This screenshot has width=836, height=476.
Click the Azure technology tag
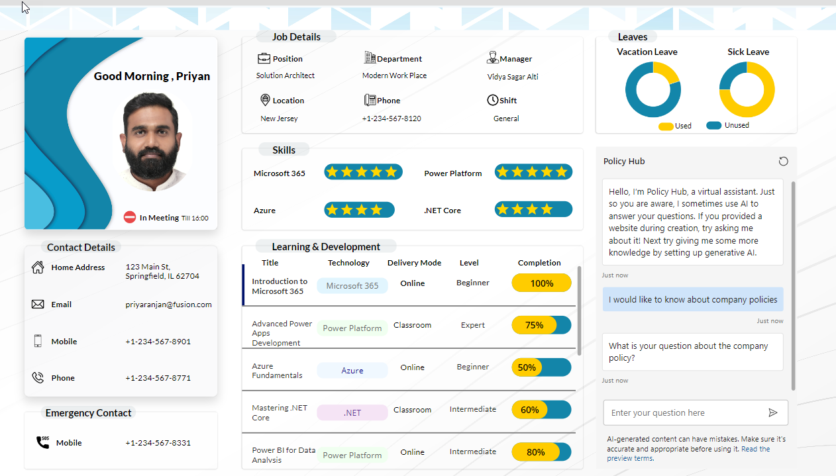(x=352, y=371)
